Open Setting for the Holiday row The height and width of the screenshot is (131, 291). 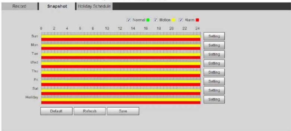tap(214, 99)
